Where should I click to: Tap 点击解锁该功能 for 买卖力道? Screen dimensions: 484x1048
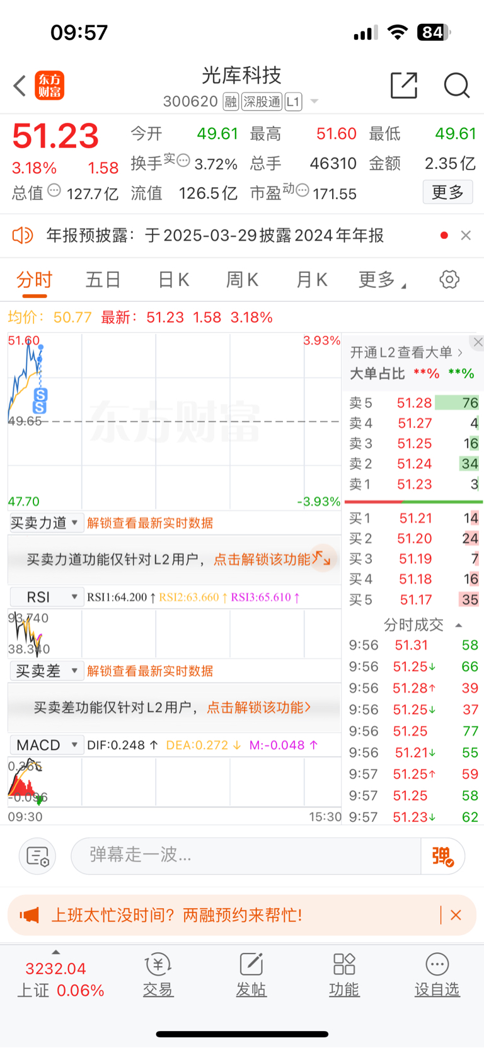262,559
